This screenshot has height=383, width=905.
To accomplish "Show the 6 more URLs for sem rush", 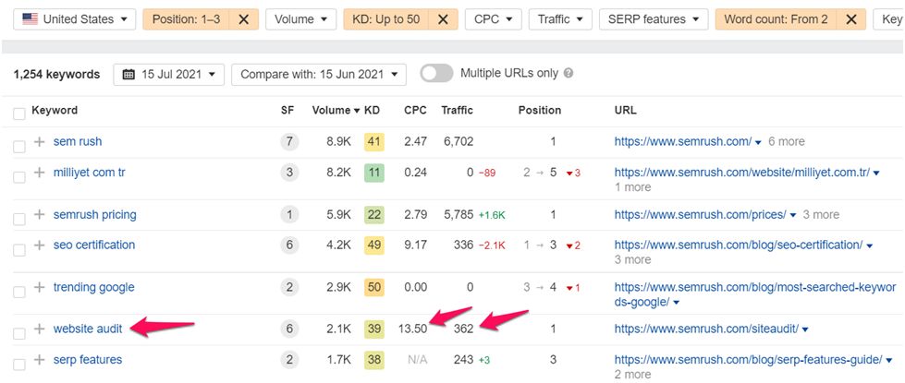I will coord(786,142).
